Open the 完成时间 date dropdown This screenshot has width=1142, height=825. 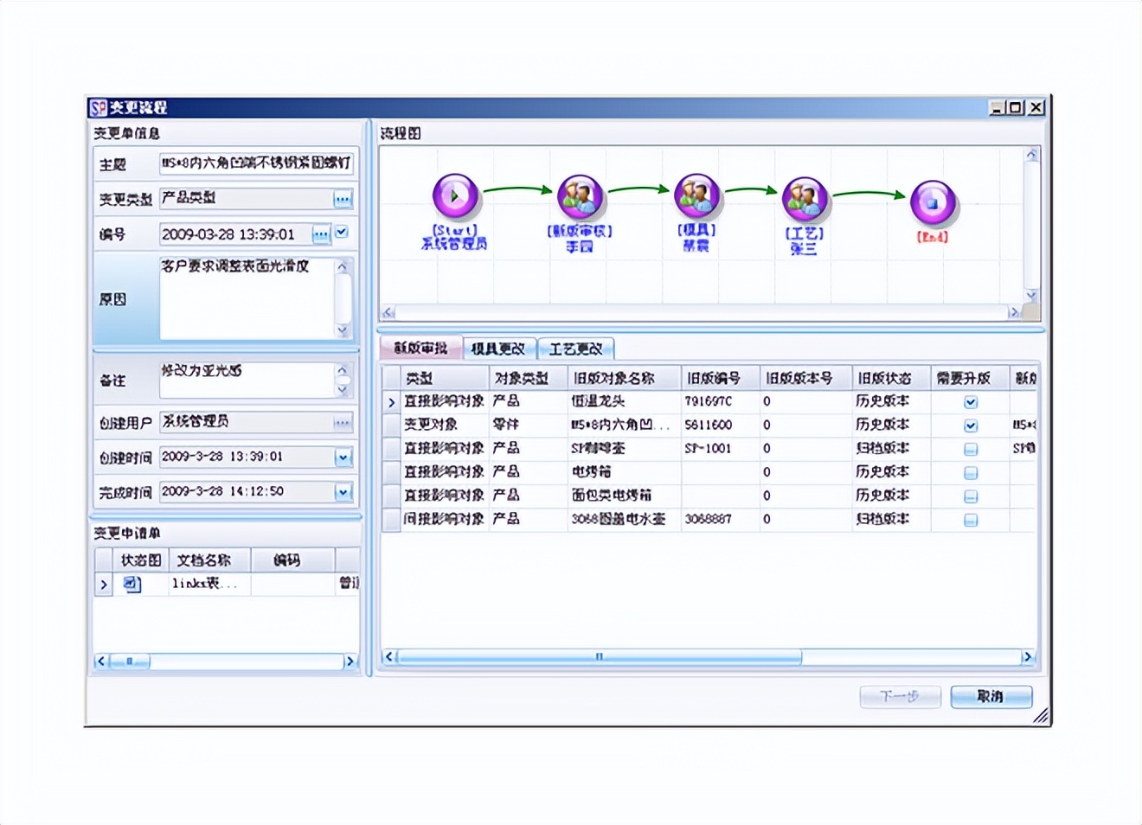344,491
